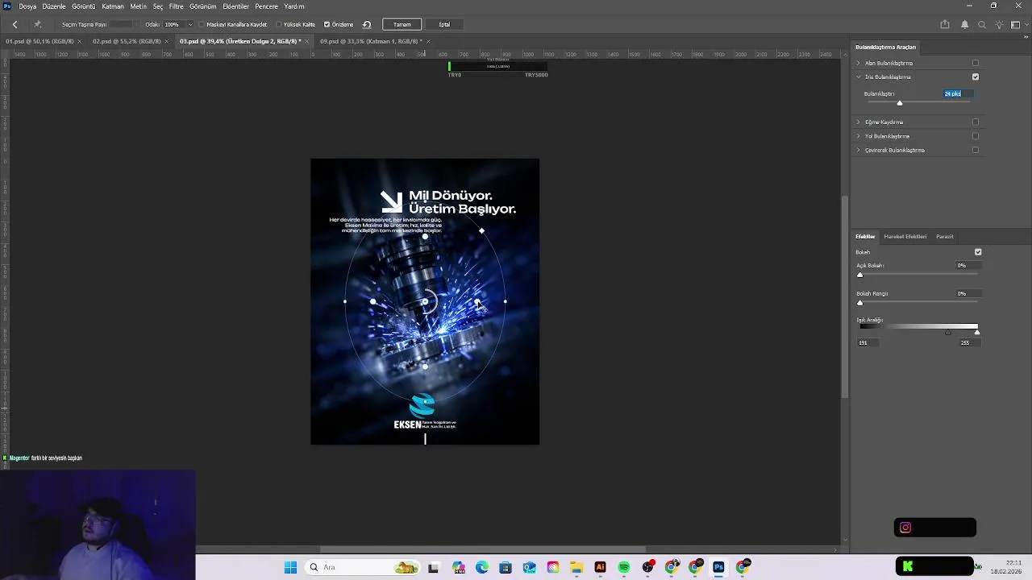The image size is (1032, 580).
Task: Click Işık Aralığı white range handle
Action: pos(977,332)
